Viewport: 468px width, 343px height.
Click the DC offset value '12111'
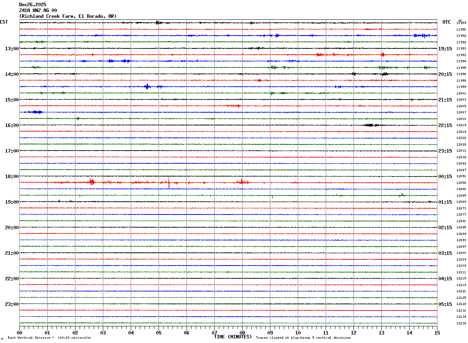(x=461, y=273)
